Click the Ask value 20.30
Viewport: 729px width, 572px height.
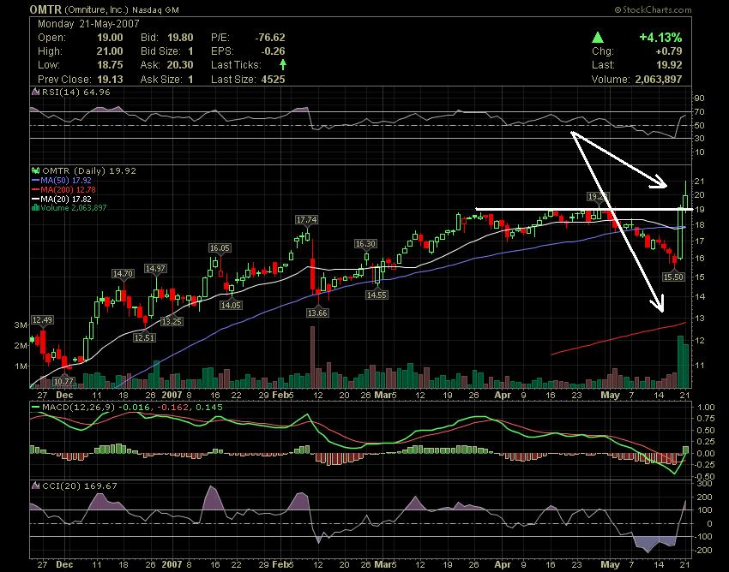[180, 64]
